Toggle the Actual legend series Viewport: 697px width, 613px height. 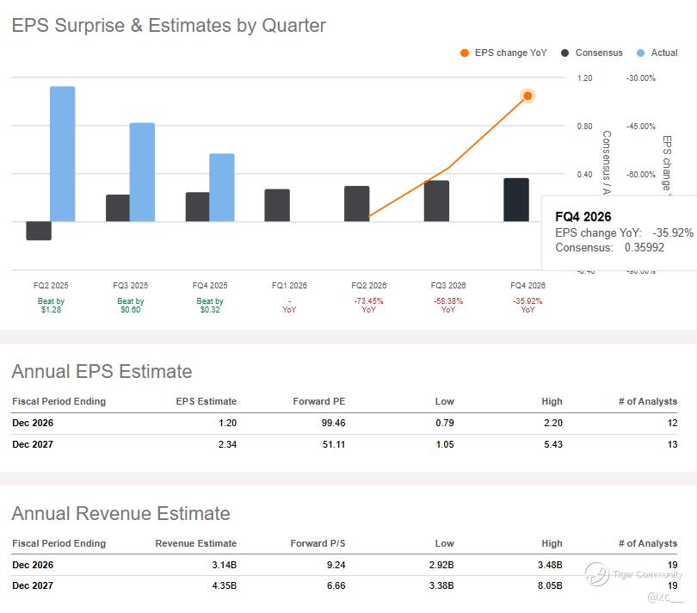(657, 53)
